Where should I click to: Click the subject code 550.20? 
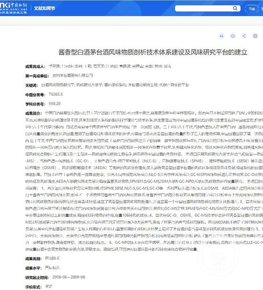(x=55, y=104)
